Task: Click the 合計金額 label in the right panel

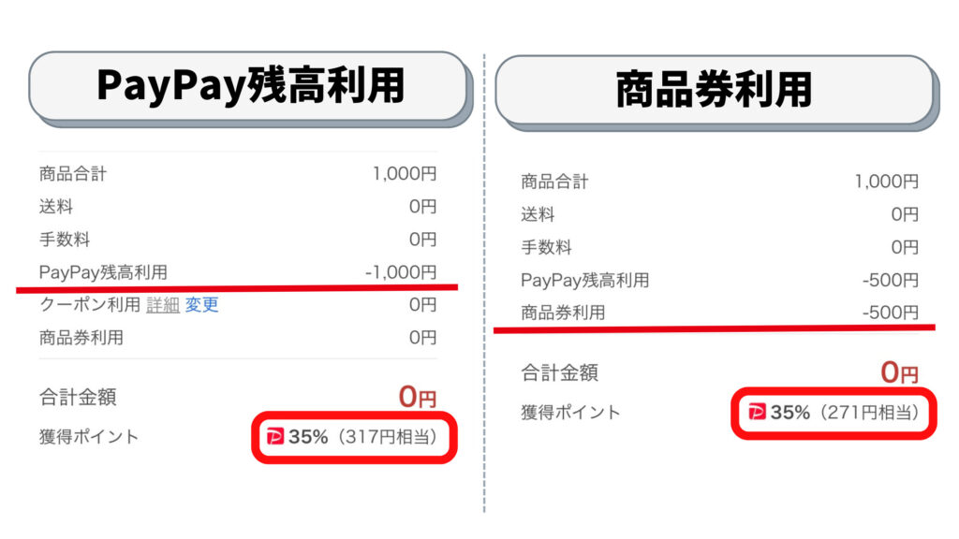Action: click(x=560, y=372)
